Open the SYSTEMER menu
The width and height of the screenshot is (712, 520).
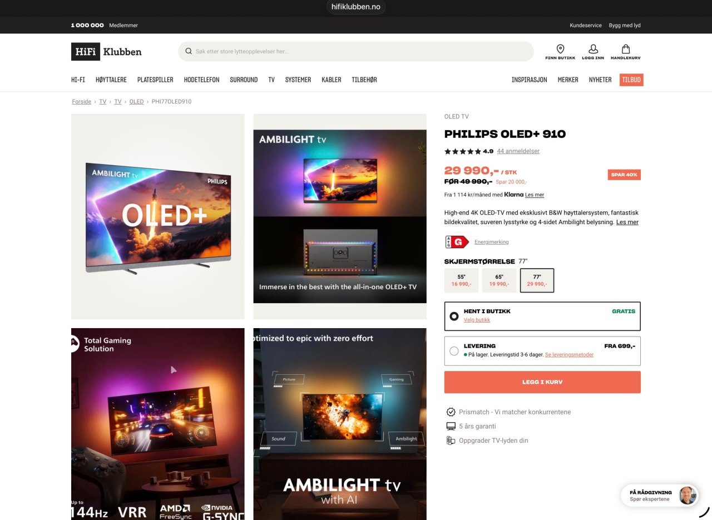tap(298, 80)
